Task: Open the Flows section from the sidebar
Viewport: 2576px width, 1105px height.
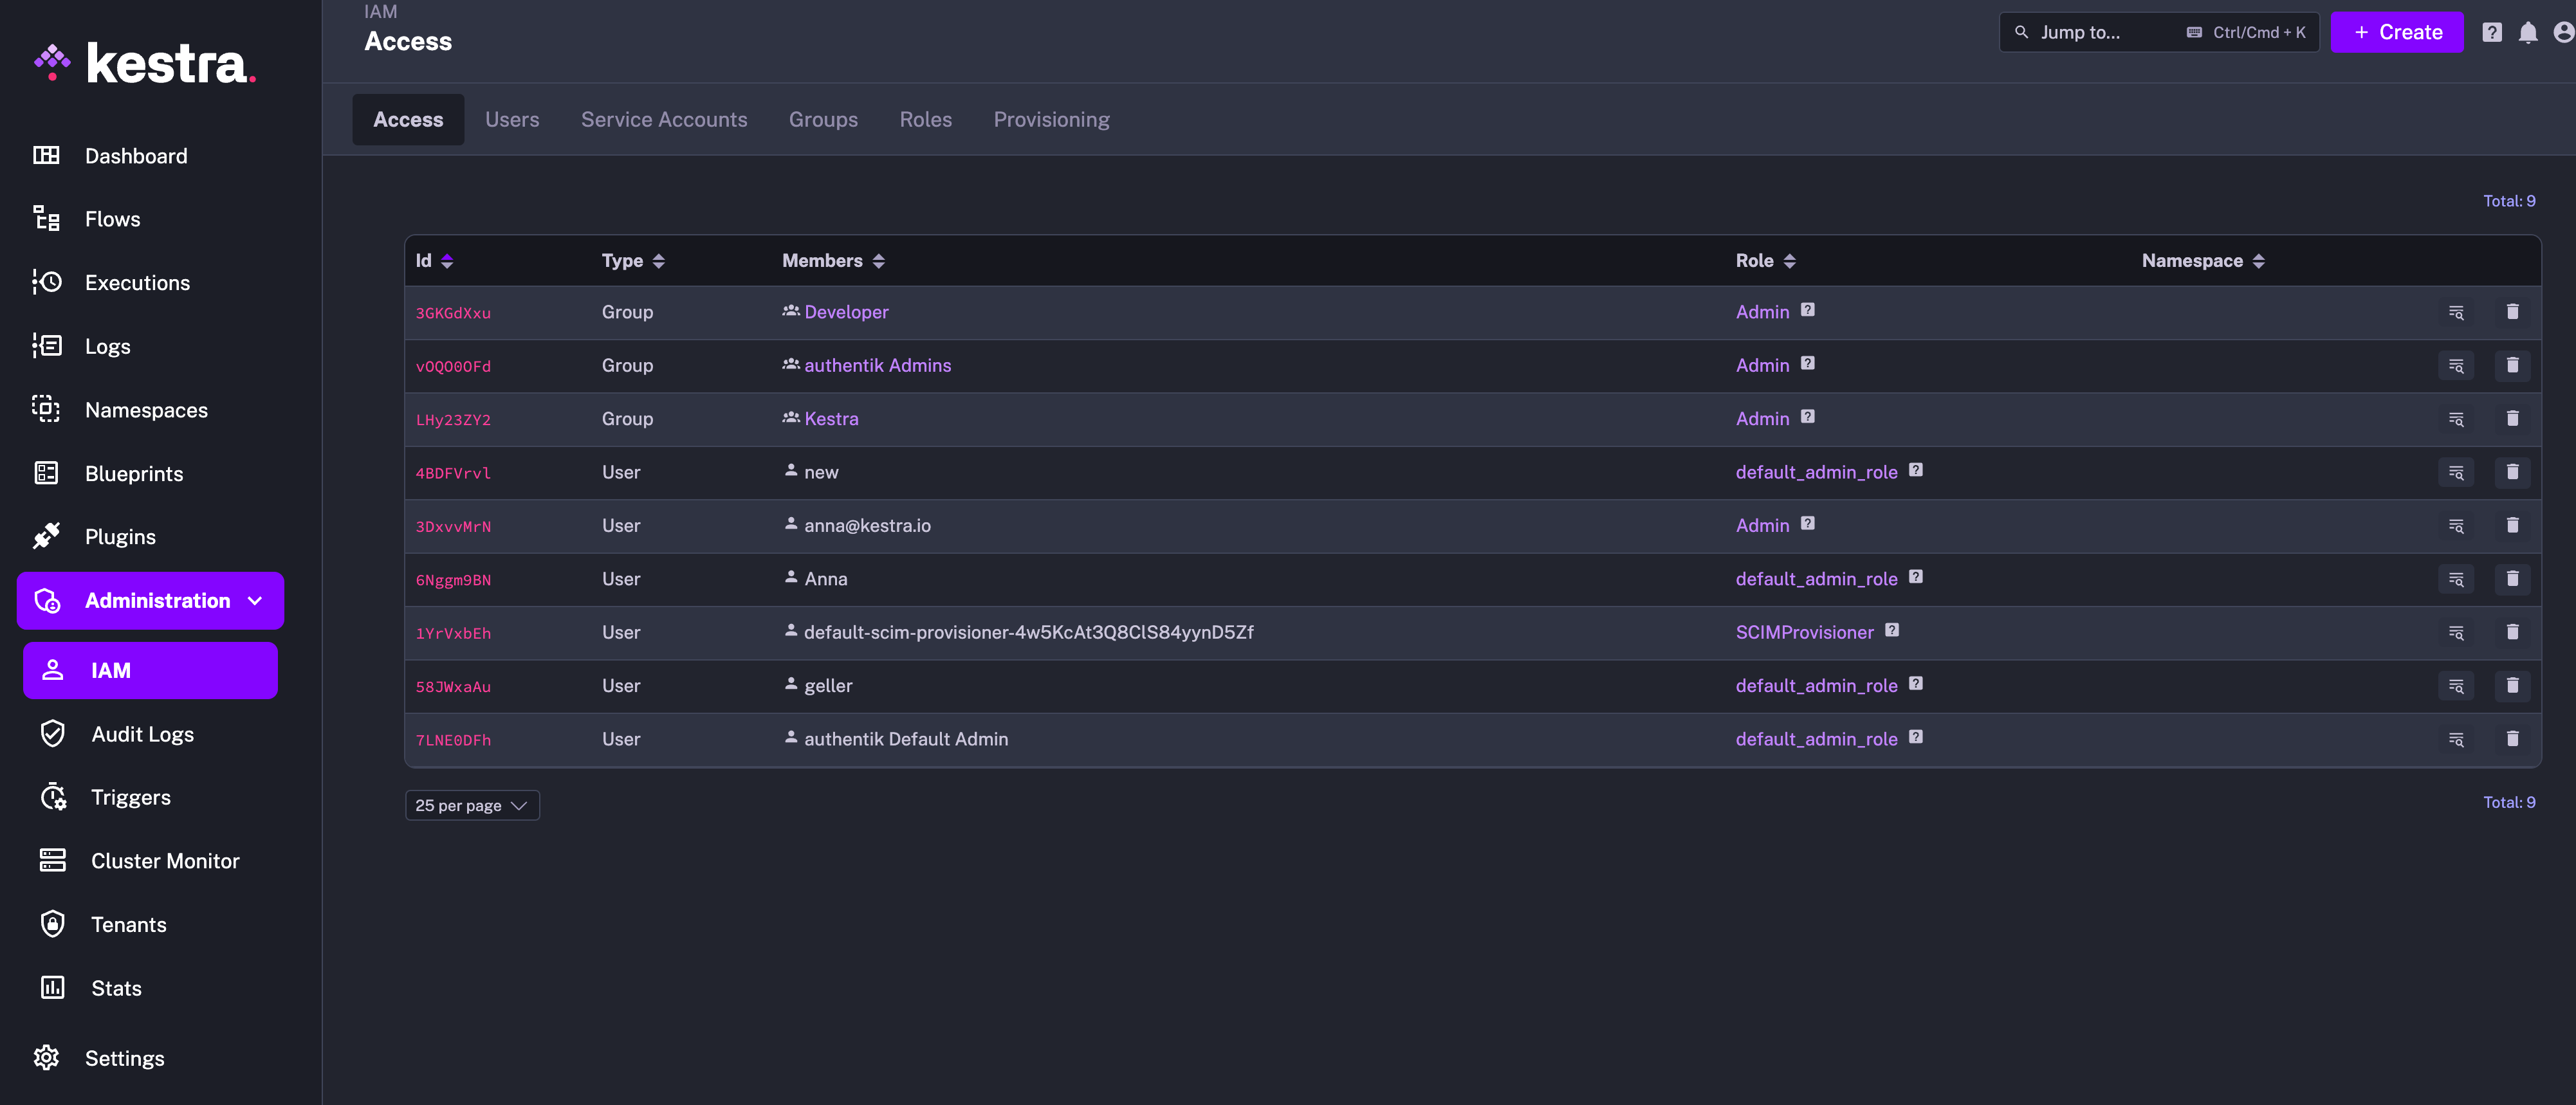Action: coord(111,219)
